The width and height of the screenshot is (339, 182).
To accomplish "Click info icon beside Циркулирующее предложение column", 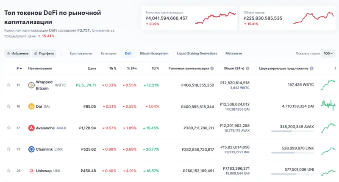I will click(x=311, y=68).
